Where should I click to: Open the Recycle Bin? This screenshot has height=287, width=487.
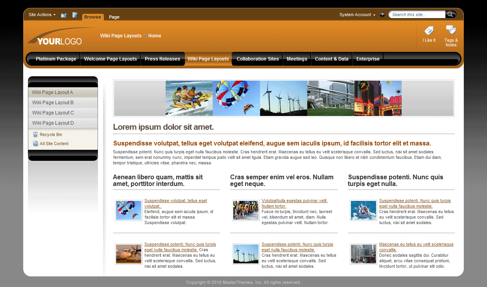pyautogui.click(x=51, y=134)
